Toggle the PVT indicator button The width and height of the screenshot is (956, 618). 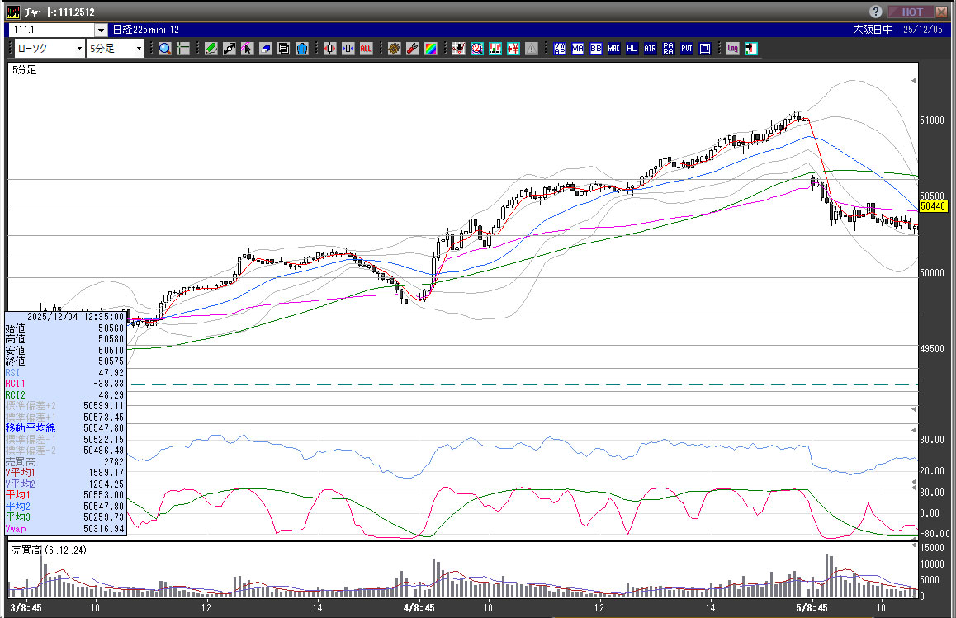click(687, 49)
